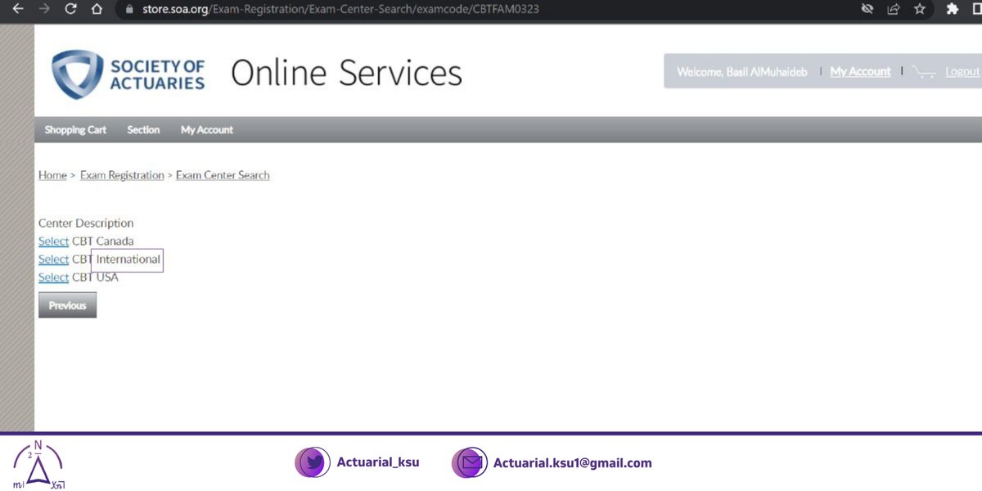Log out using the Logout link
Viewport: 982px width, 491px height.
[x=962, y=72]
